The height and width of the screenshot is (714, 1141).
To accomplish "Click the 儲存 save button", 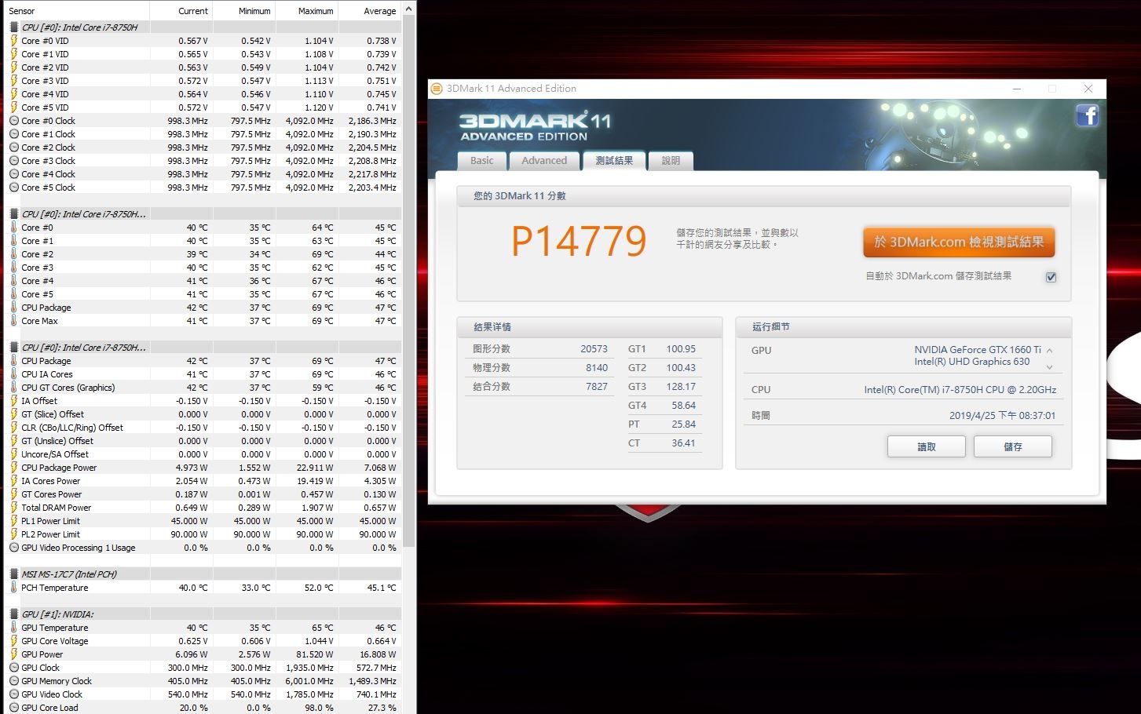I will pos(1013,446).
